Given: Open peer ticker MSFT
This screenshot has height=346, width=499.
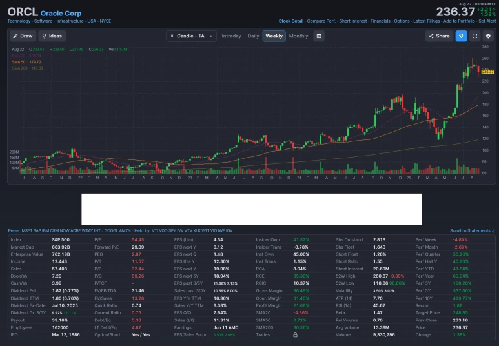Looking at the screenshot, I should [x=27, y=230].
